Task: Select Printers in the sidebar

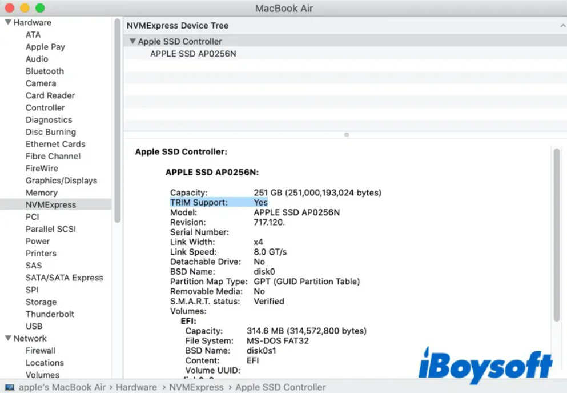Action: (41, 253)
